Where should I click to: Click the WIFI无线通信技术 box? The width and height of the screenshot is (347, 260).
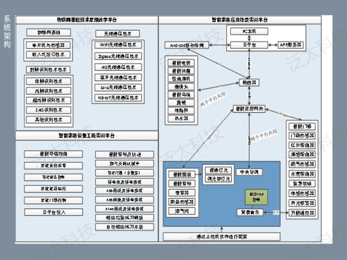click(118, 44)
